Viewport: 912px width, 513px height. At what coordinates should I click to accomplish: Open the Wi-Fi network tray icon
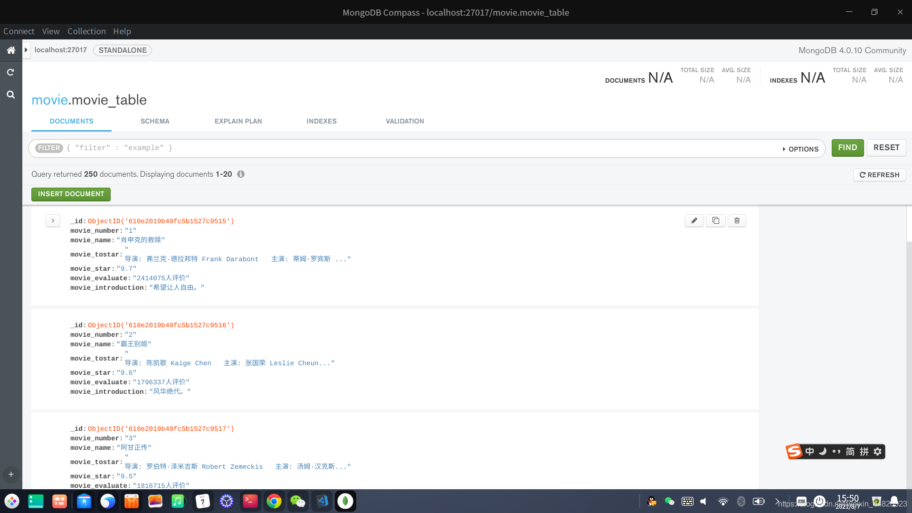tap(723, 502)
